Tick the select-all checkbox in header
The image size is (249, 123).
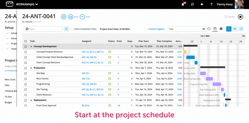tap(26, 41)
